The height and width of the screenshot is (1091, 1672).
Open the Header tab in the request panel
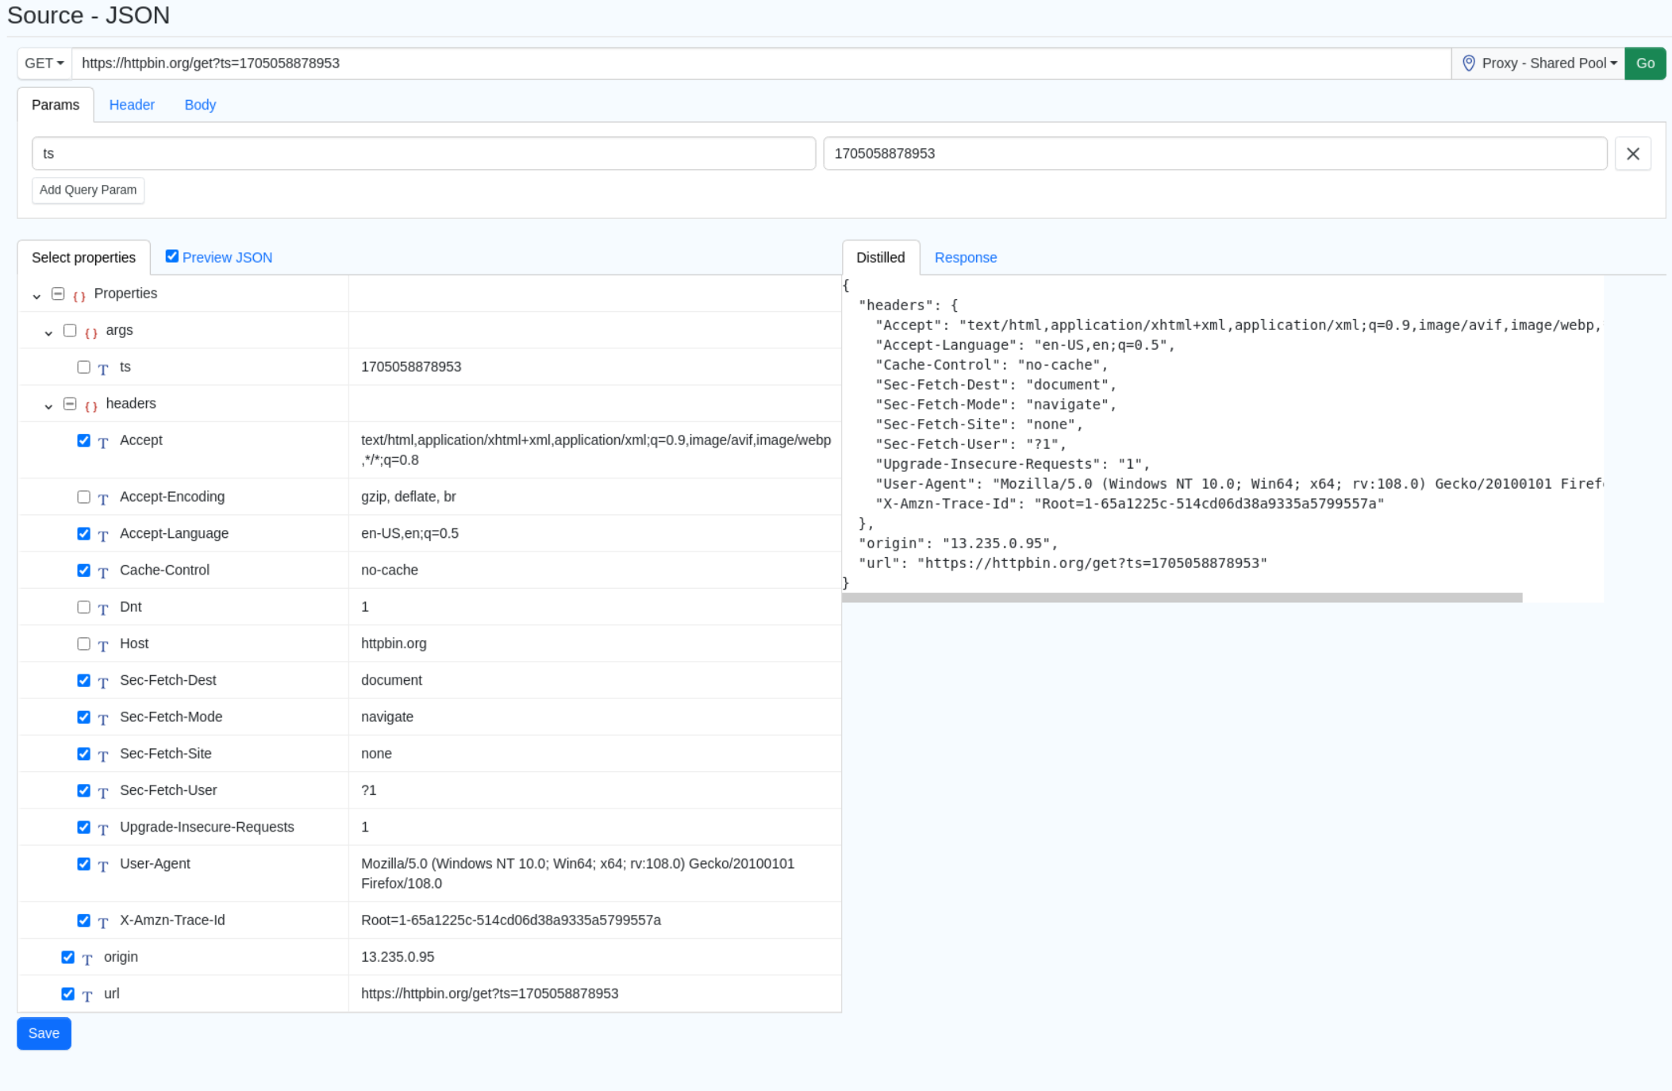click(132, 104)
